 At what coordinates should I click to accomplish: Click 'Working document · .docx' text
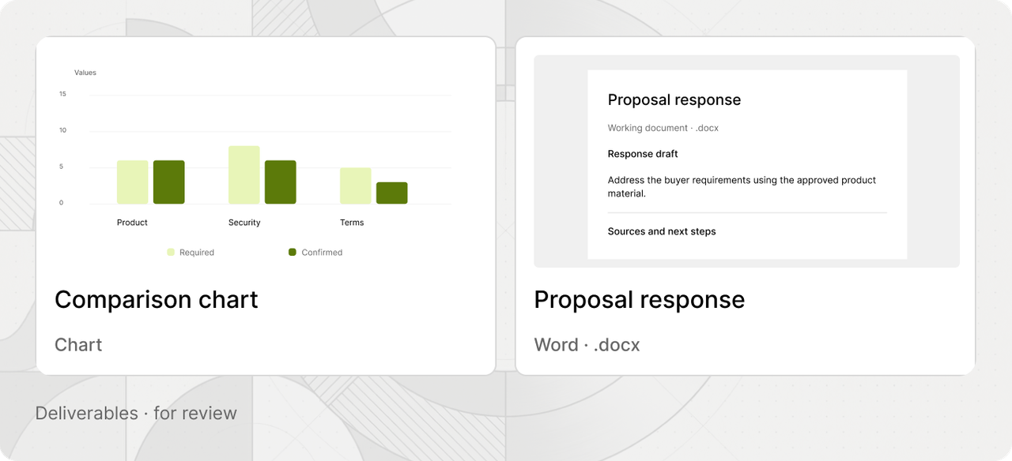(x=663, y=128)
